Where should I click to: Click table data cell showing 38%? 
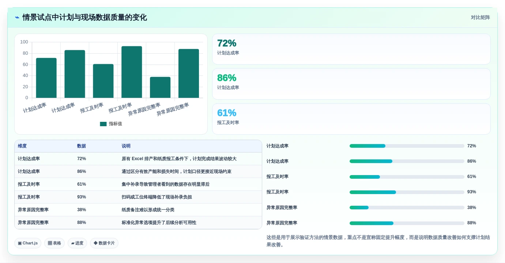(x=82, y=210)
